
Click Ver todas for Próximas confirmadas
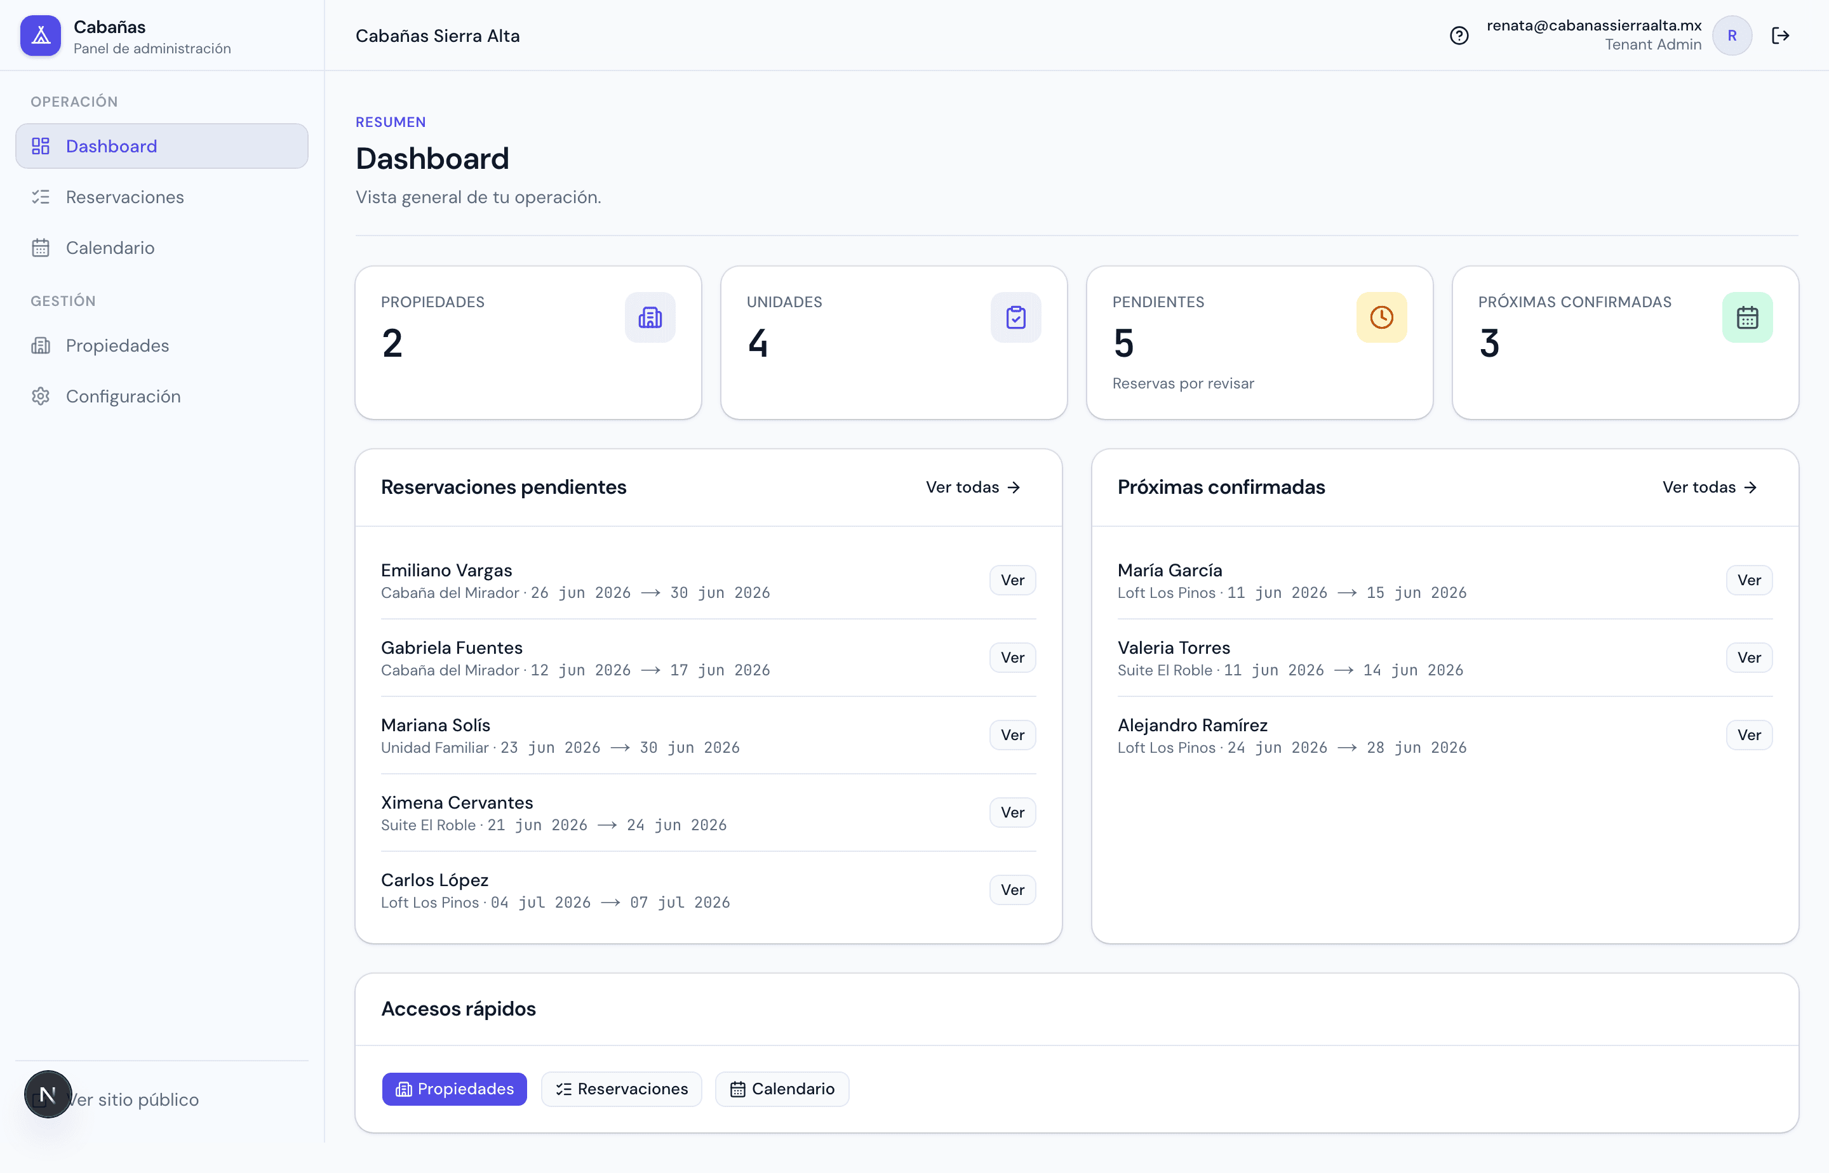pyautogui.click(x=1710, y=487)
